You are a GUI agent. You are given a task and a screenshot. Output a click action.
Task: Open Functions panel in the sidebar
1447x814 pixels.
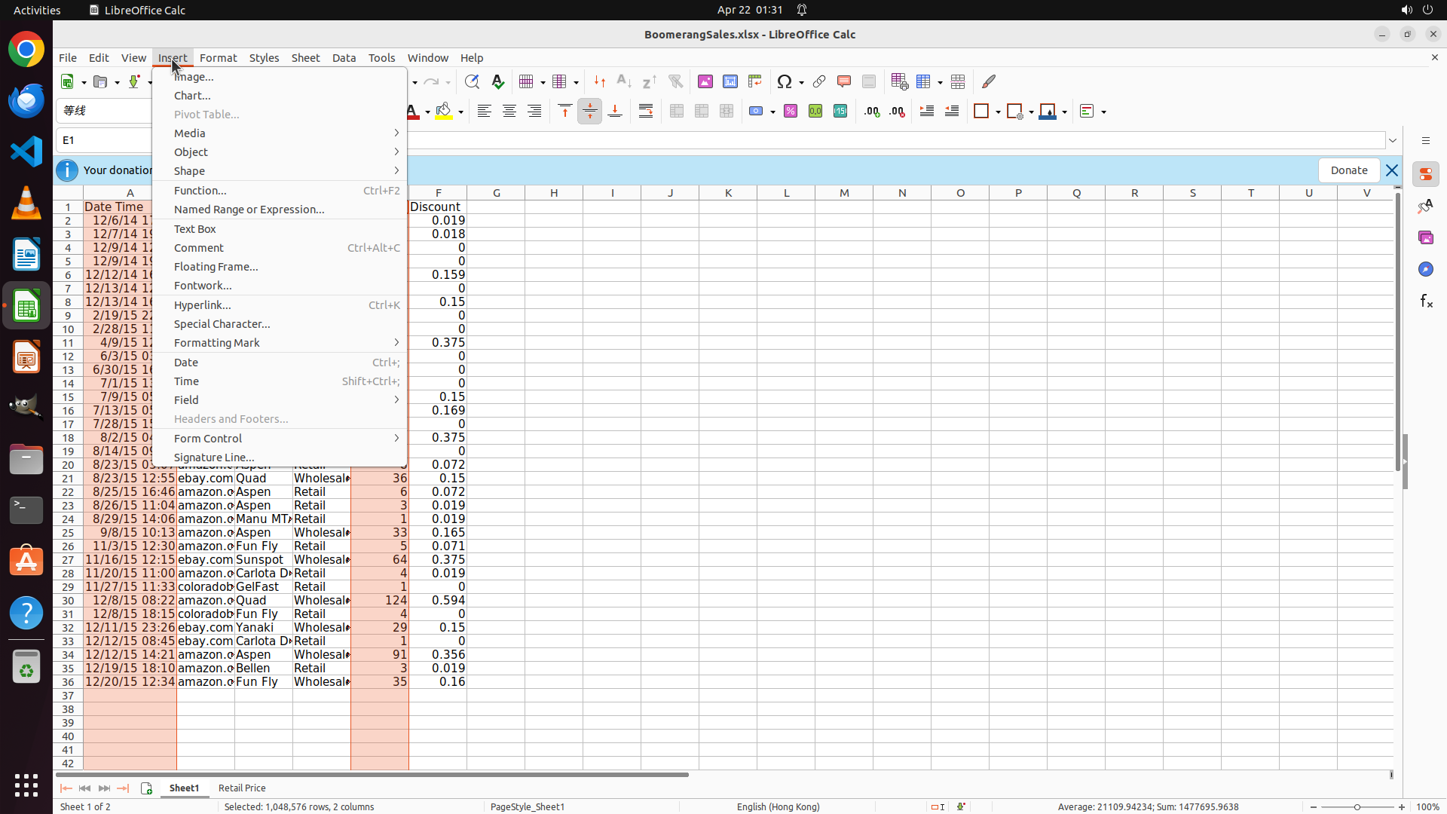[1425, 301]
